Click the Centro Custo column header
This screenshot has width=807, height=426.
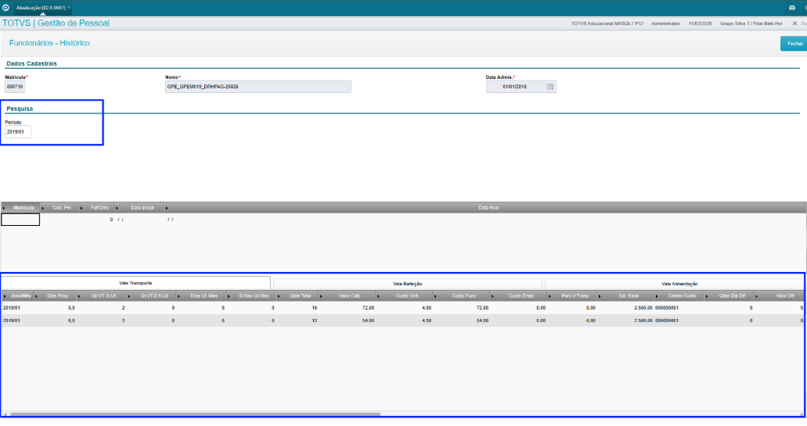click(682, 296)
